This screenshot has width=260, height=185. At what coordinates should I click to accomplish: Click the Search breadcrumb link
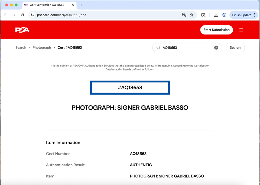point(21,47)
